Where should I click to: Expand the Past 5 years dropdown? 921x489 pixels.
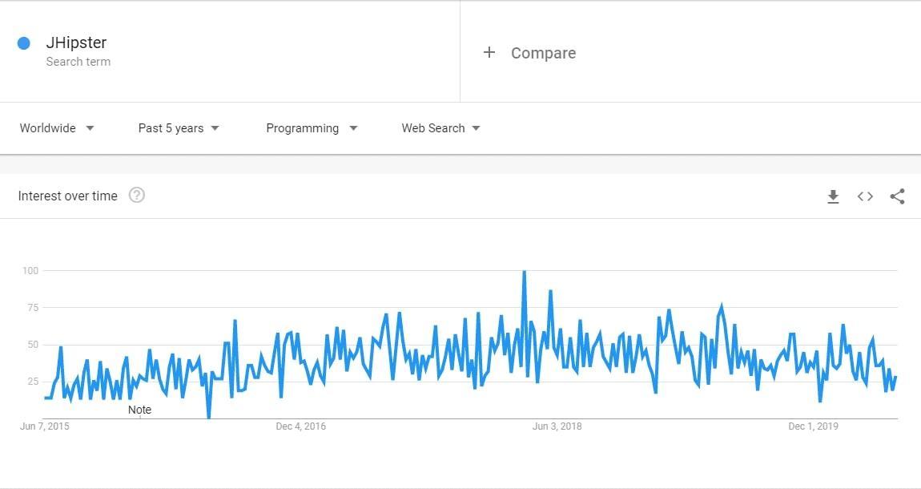pos(179,128)
